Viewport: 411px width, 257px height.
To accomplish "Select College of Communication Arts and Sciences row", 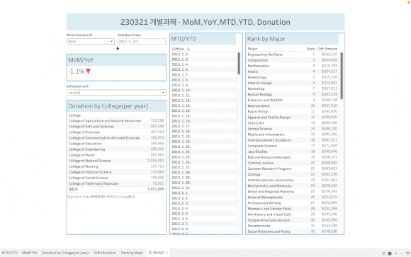I will click(116, 138).
